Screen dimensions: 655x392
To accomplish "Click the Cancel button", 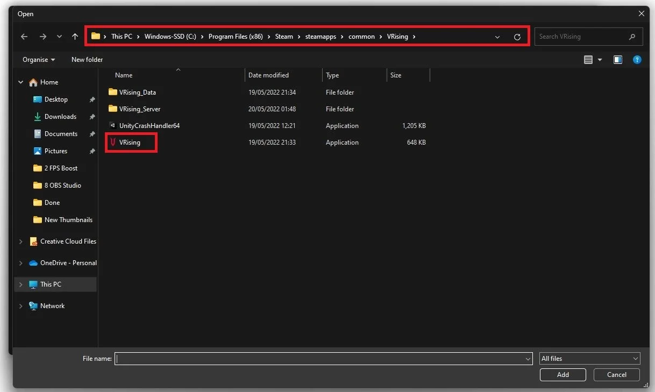I will (617, 375).
